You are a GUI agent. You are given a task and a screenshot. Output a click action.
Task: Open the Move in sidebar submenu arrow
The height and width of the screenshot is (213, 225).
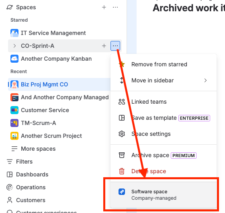click(205, 80)
